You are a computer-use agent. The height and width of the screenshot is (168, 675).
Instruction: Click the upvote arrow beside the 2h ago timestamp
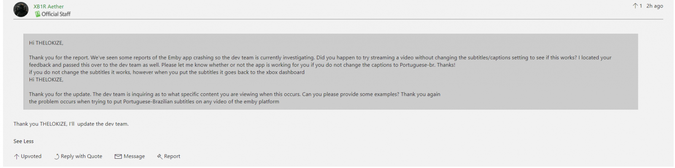pyautogui.click(x=635, y=6)
